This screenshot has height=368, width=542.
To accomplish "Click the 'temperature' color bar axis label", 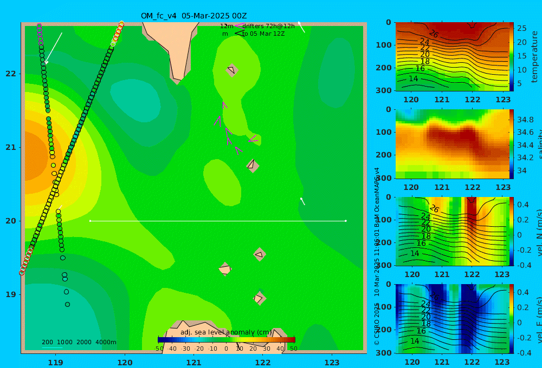I will click(x=534, y=57).
